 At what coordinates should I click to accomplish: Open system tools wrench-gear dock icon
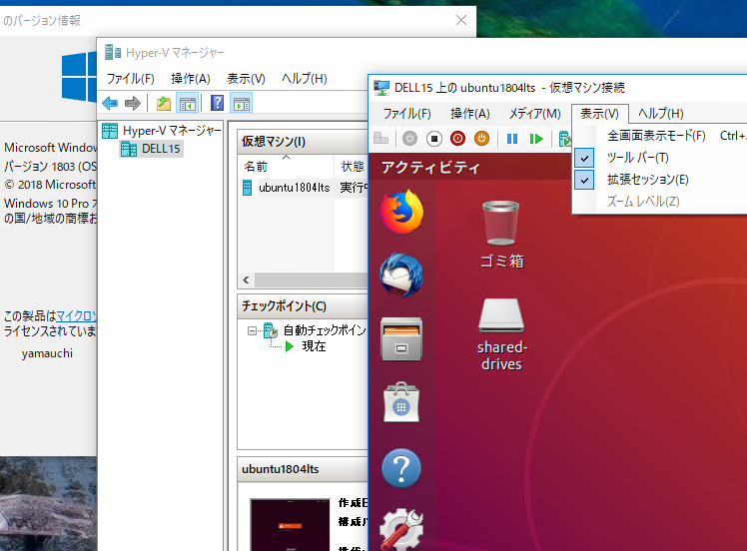click(401, 530)
